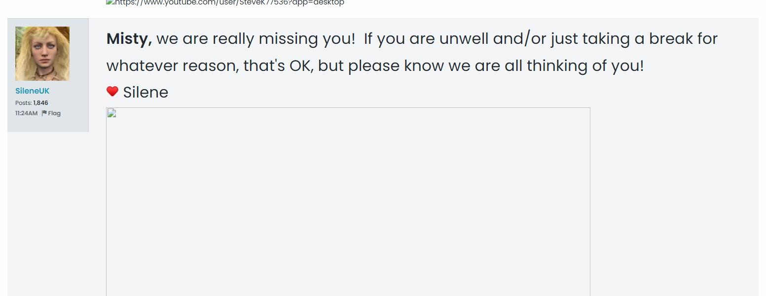The image size is (766, 296).
Task: Click the "we are really missing you!" sentence
Action: (255, 39)
